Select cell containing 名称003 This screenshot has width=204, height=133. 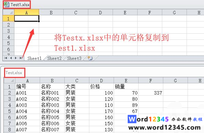click(52, 105)
